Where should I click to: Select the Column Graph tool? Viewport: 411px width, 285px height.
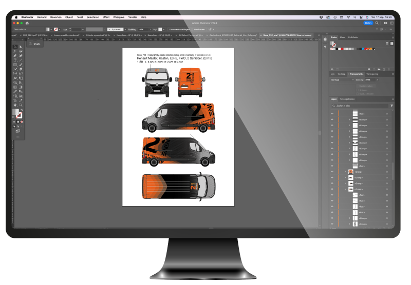[21, 96]
